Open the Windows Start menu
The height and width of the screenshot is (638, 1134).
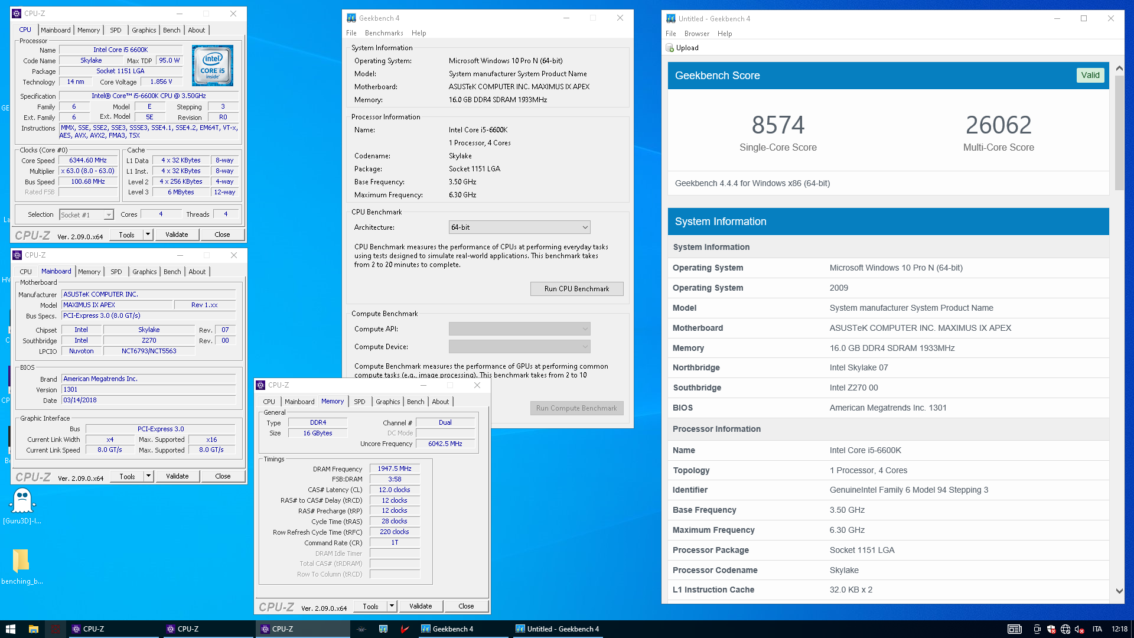point(10,629)
